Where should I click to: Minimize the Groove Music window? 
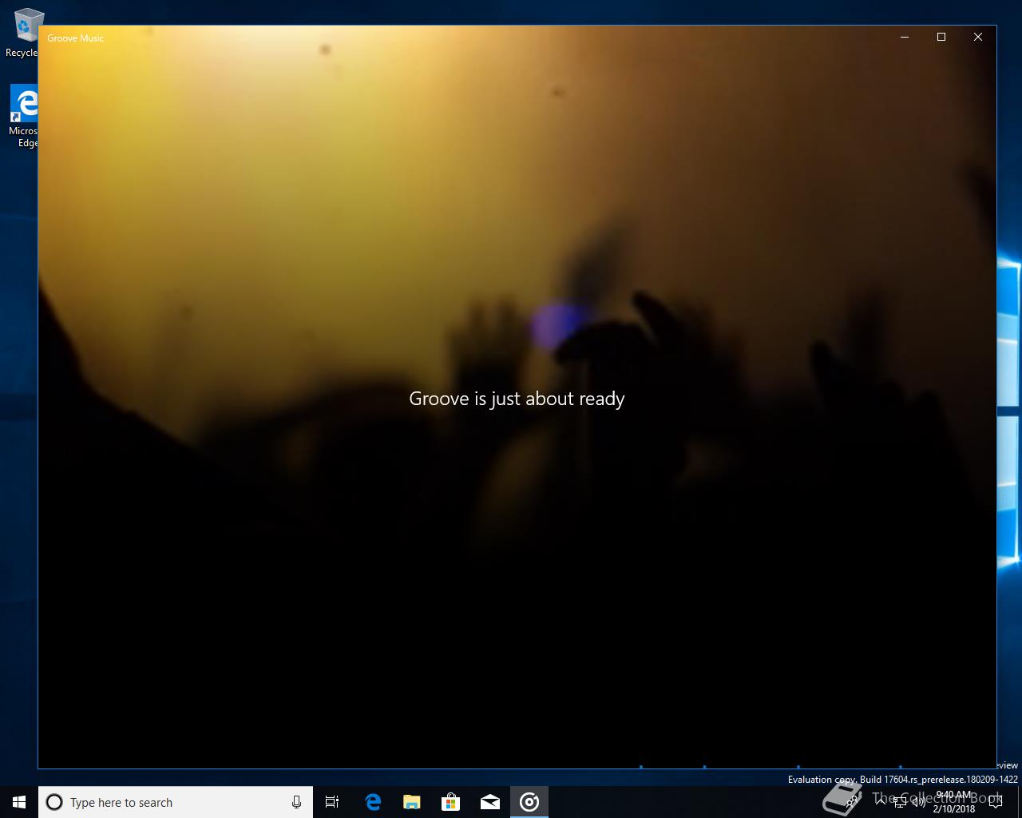coord(905,37)
